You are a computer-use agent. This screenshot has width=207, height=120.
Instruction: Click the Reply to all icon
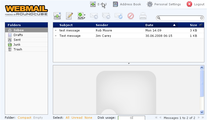106,16
